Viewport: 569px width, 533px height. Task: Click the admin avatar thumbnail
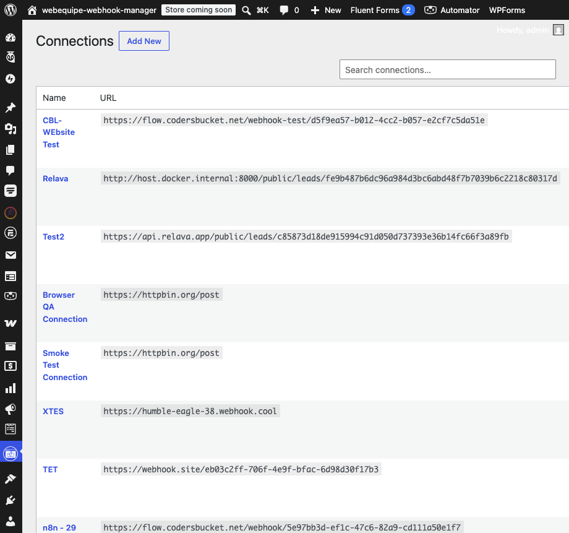coord(558,30)
